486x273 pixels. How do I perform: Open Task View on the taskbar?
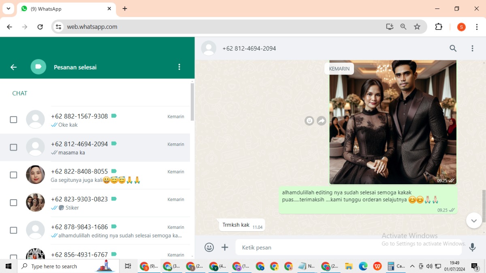[x=128, y=266]
